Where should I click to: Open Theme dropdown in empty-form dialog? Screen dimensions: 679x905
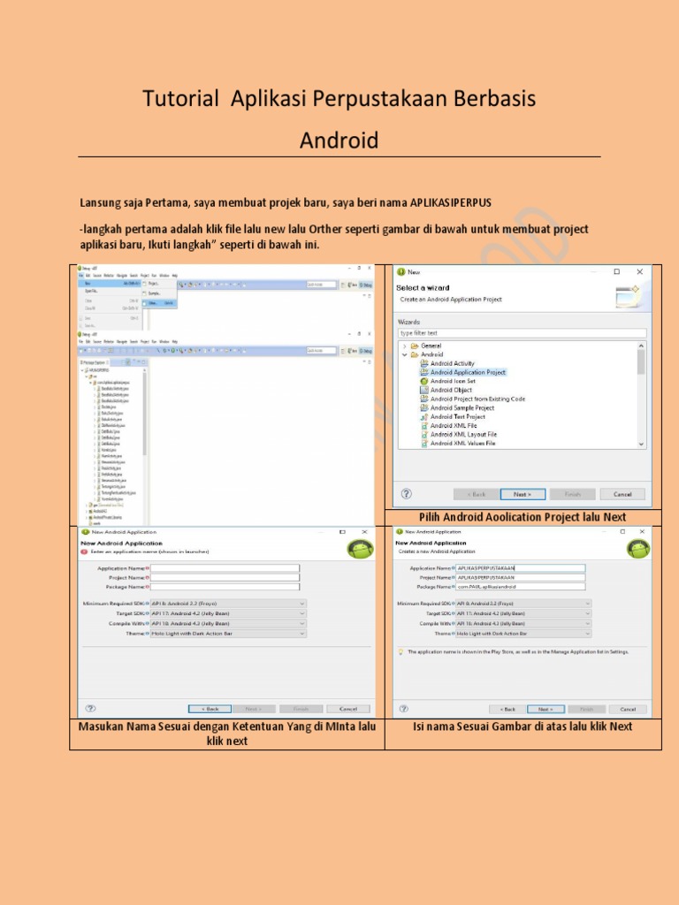[228, 634]
